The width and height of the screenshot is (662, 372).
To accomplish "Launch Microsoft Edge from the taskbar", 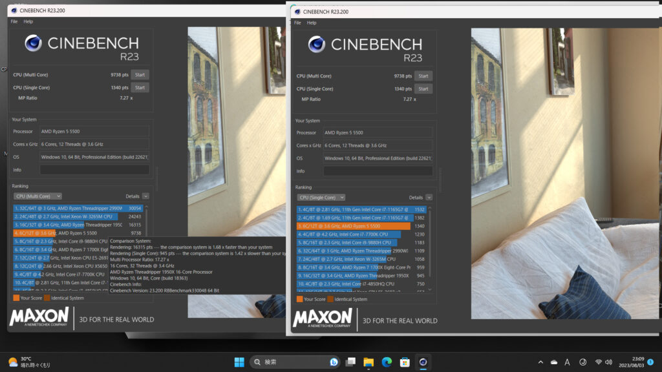I will tap(387, 362).
